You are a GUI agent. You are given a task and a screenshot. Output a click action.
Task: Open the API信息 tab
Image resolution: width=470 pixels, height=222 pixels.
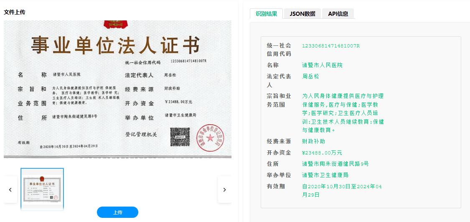(x=338, y=14)
